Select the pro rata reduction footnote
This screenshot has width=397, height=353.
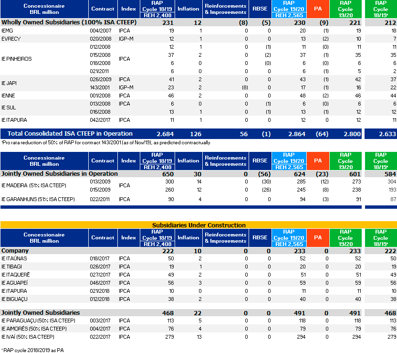coord(106,143)
